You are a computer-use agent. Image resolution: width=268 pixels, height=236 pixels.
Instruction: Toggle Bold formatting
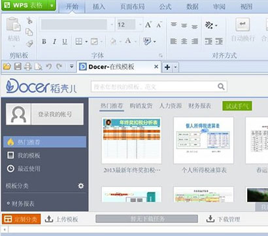[x=44, y=41]
